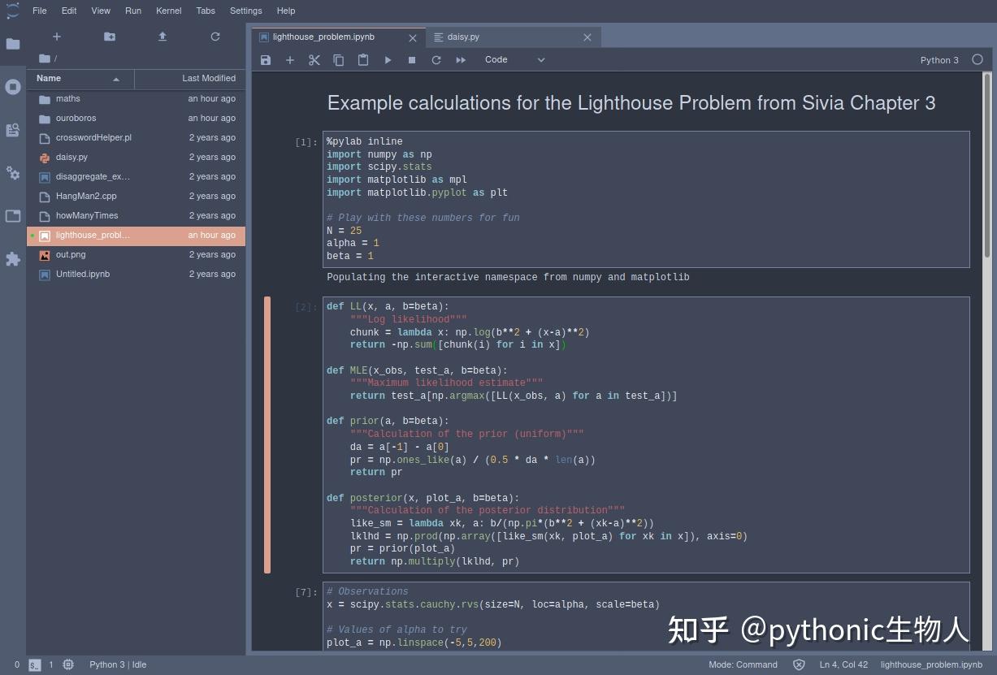Image resolution: width=997 pixels, height=675 pixels.
Task: Open the cell type dropdown showing Code
Action: point(514,59)
